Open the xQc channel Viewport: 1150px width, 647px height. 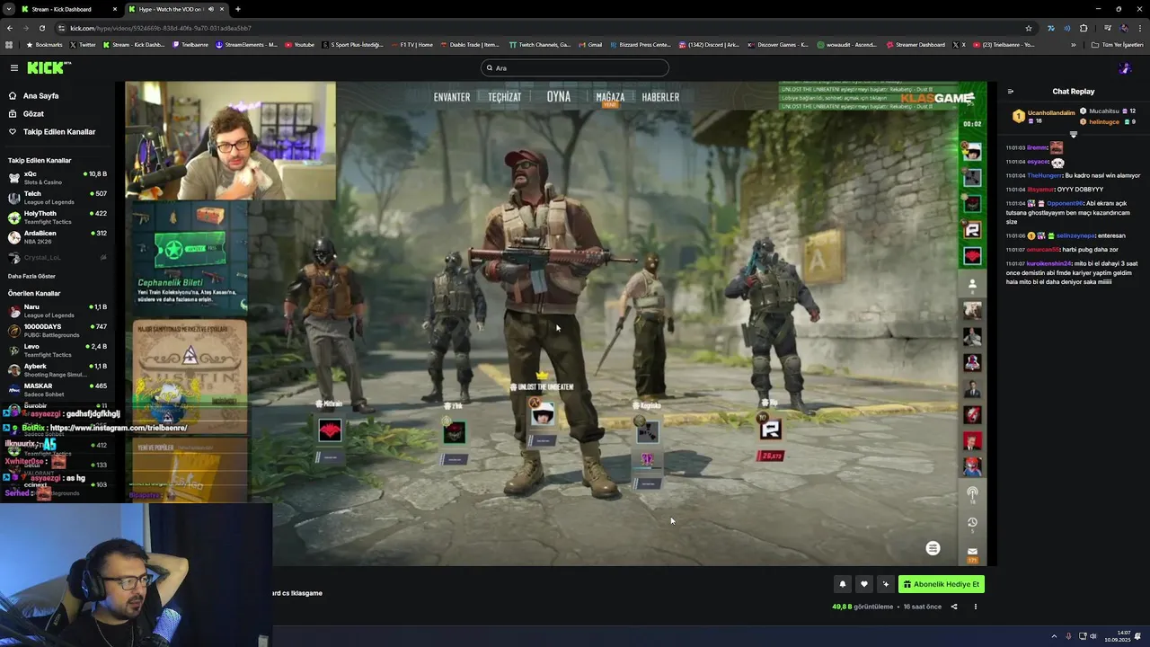click(57, 177)
